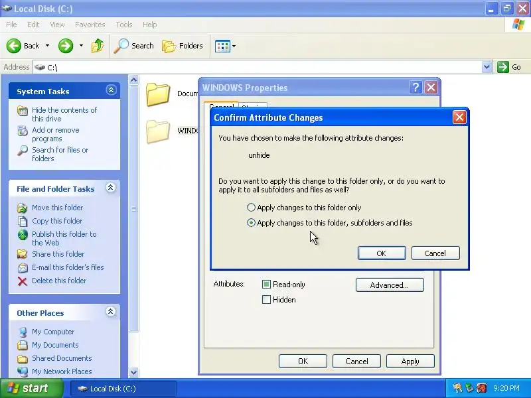Click Apply in WINDOWS Properties window
Image resolution: width=531 pixels, height=398 pixels.
pyautogui.click(x=410, y=361)
